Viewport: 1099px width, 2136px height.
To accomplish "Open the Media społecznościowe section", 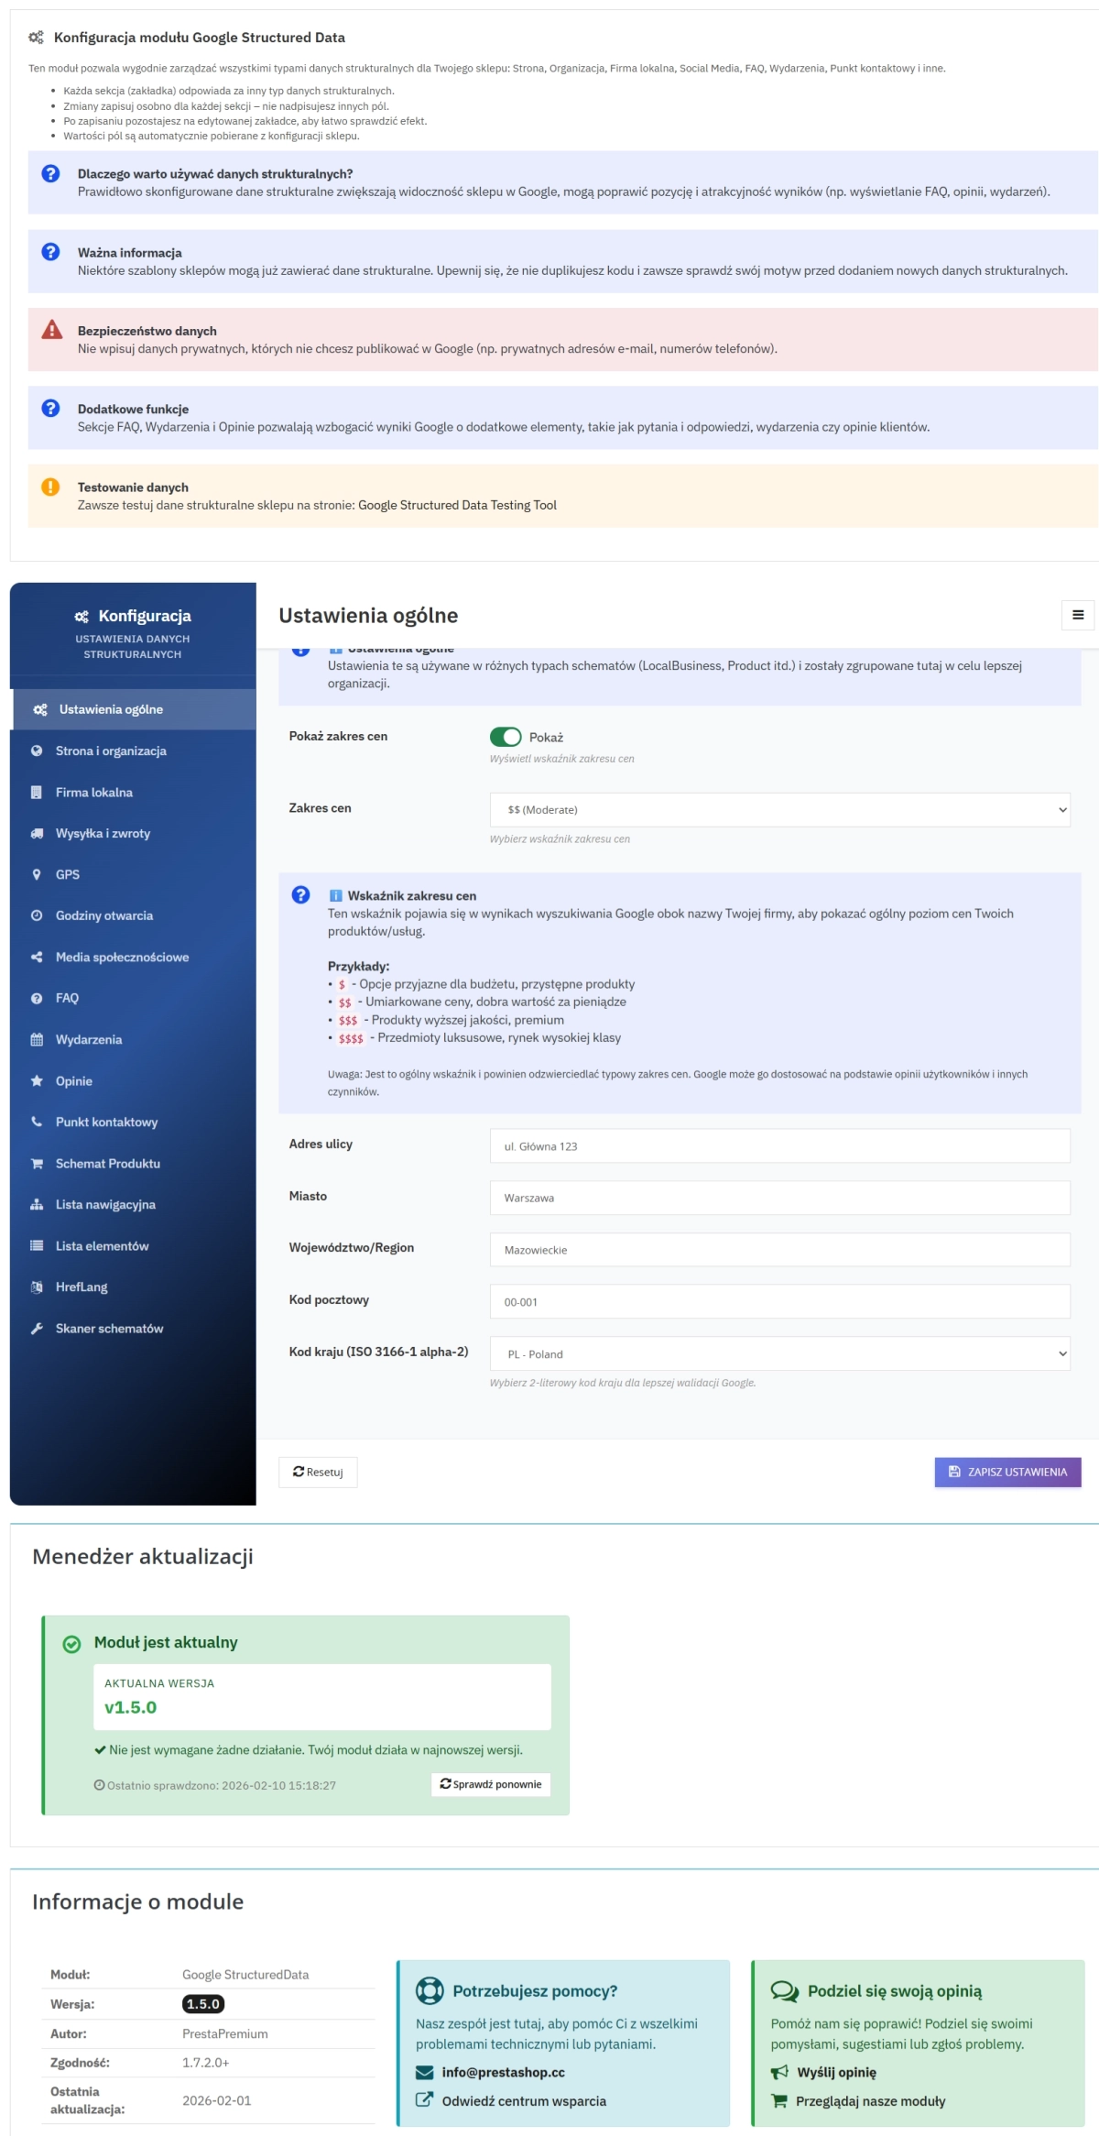I will pos(122,957).
